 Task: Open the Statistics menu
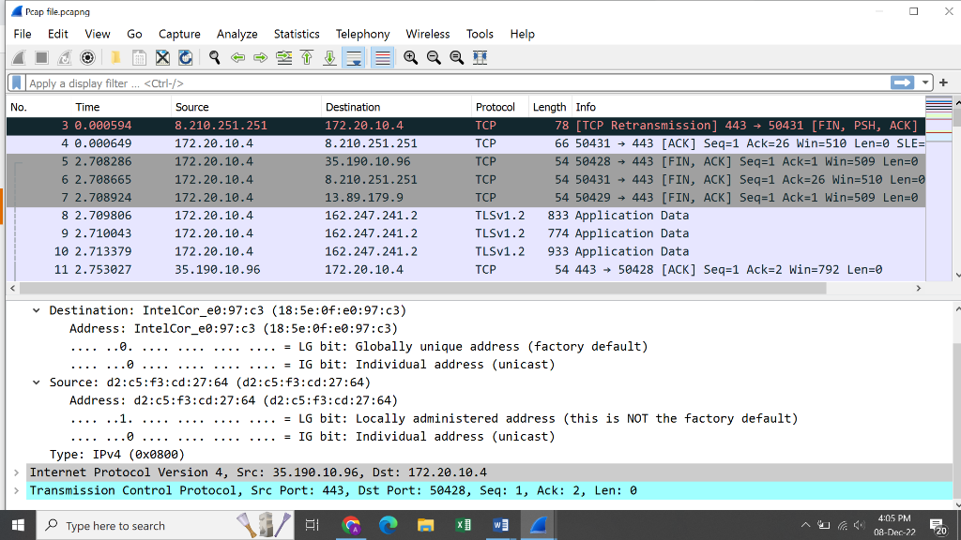click(296, 35)
